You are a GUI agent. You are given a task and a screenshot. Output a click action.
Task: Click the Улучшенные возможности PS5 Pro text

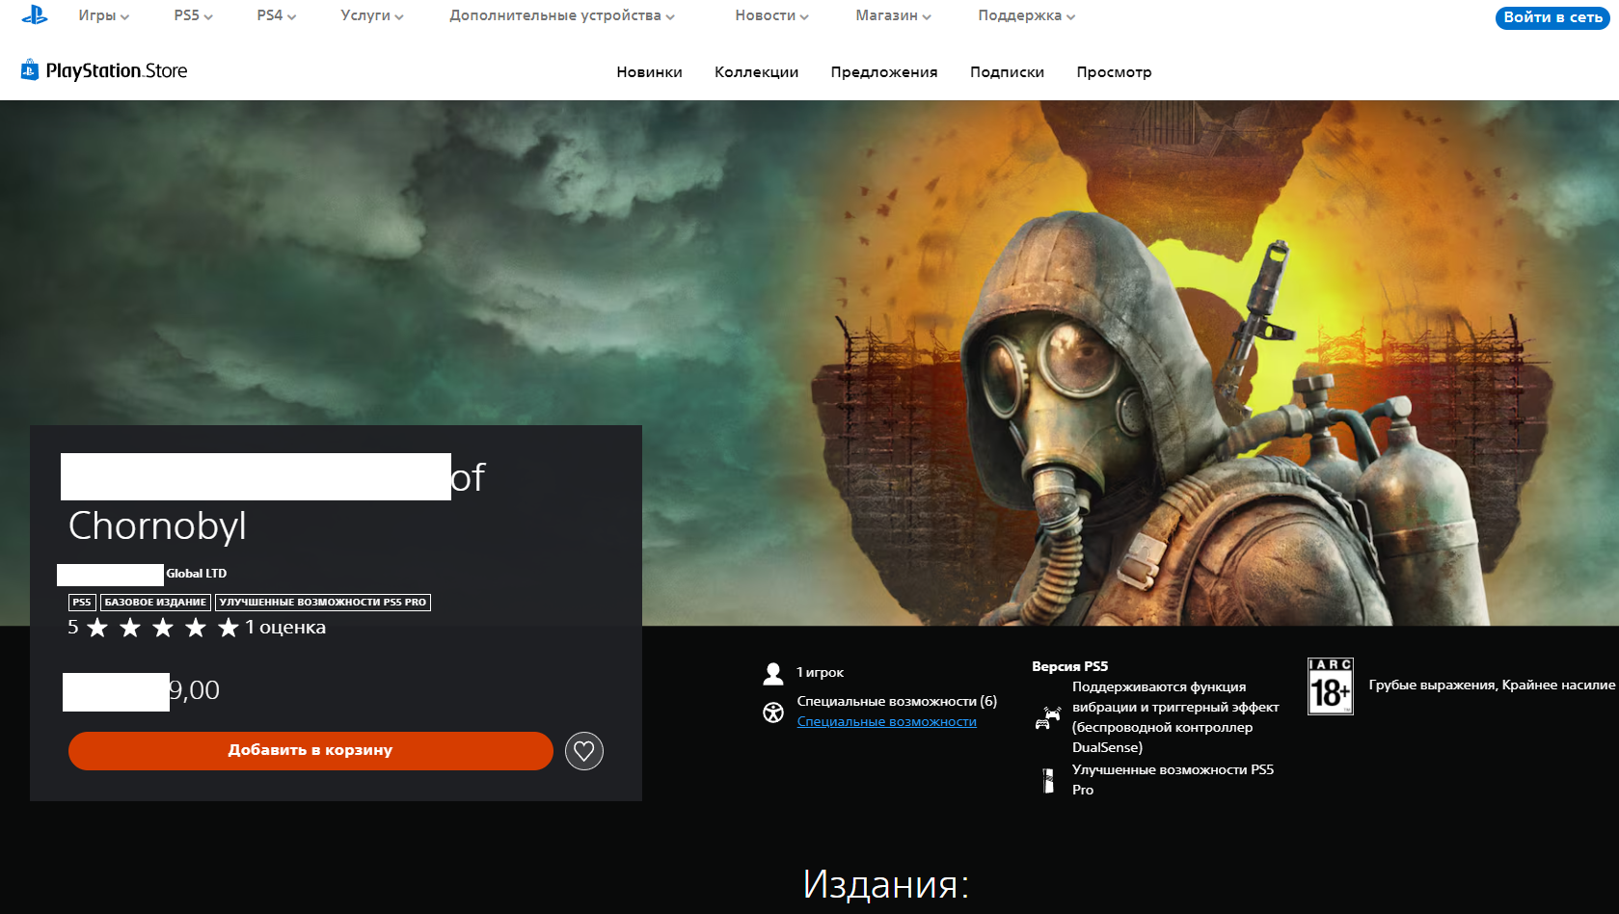coord(1174,780)
